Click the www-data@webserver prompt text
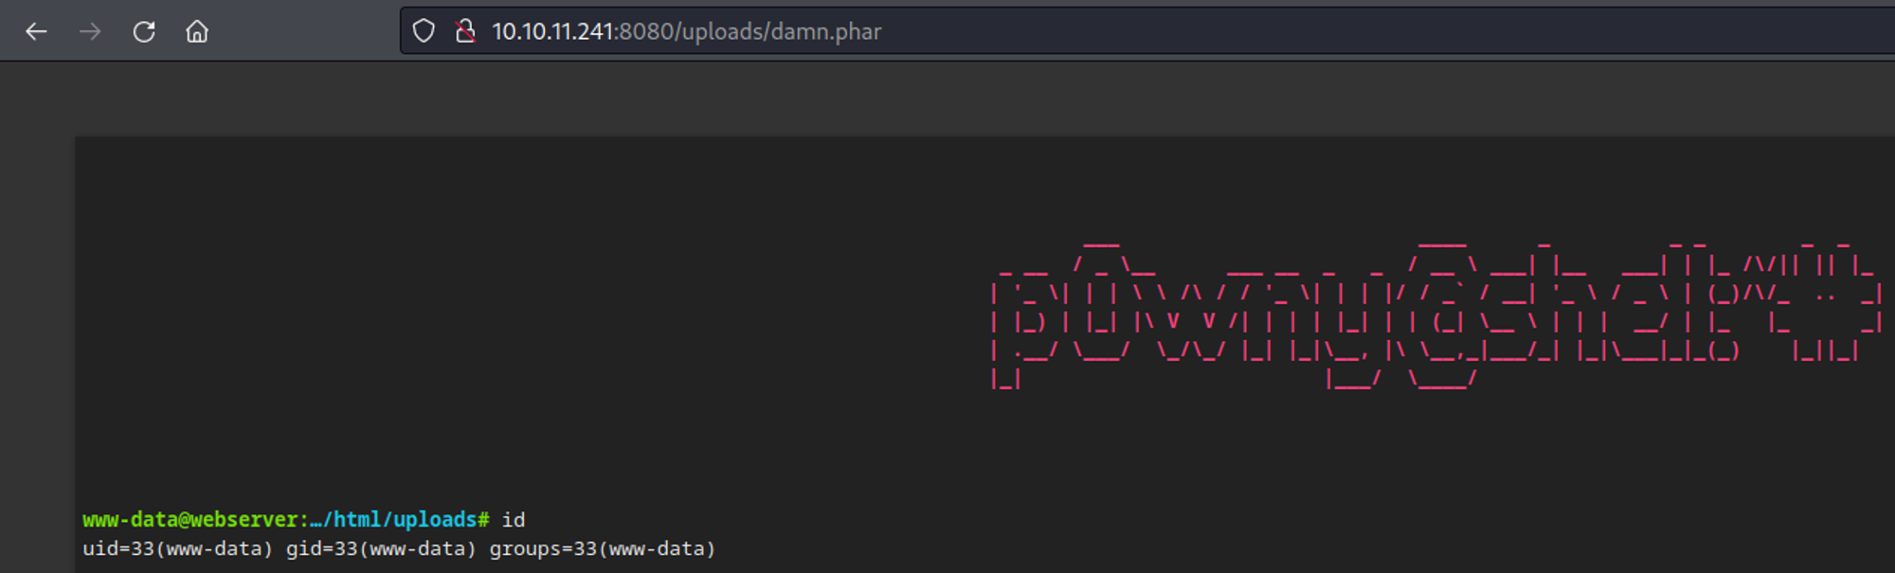This screenshot has width=1895, height=573. pyautogui.click(x=189, y=520)
